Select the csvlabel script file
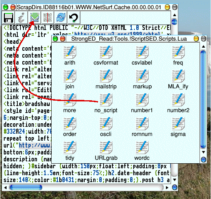211x199 pixels. tap(142, 56)
